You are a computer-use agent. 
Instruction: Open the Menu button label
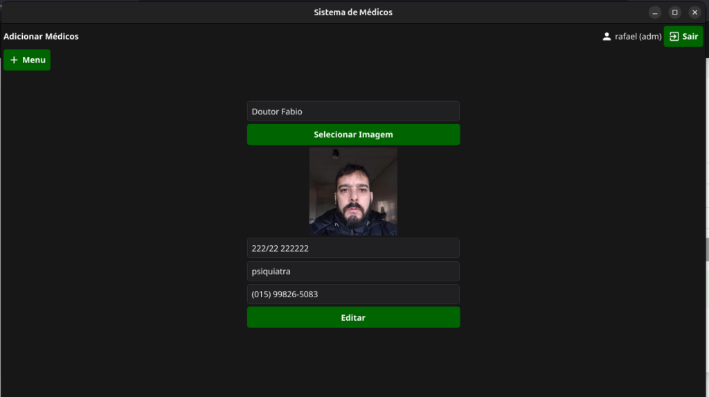[x=34, y=60]
